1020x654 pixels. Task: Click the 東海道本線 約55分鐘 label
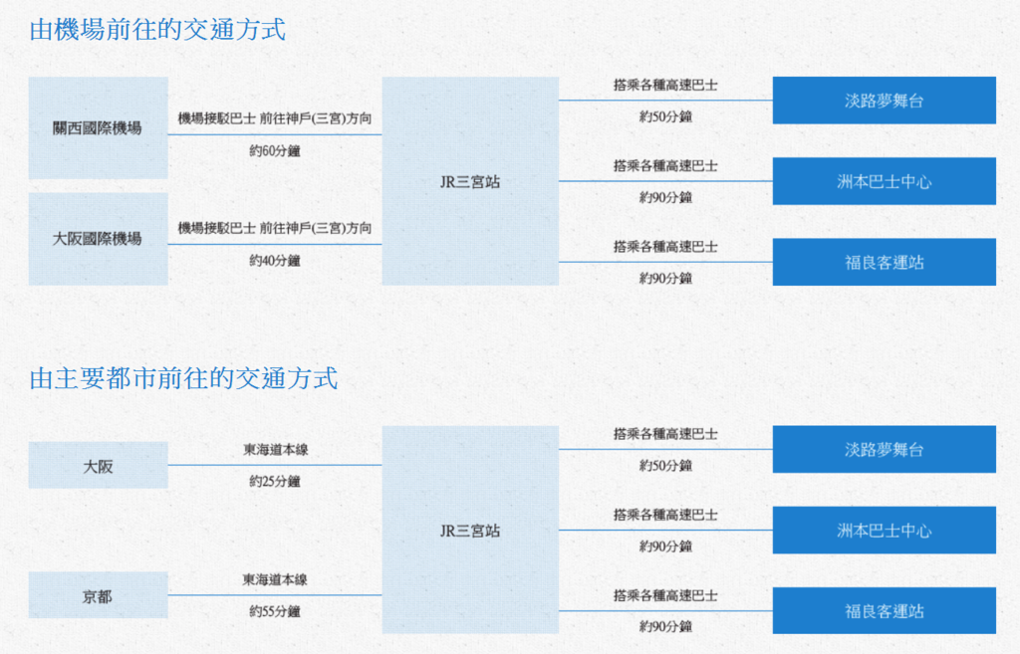[275, 595]
